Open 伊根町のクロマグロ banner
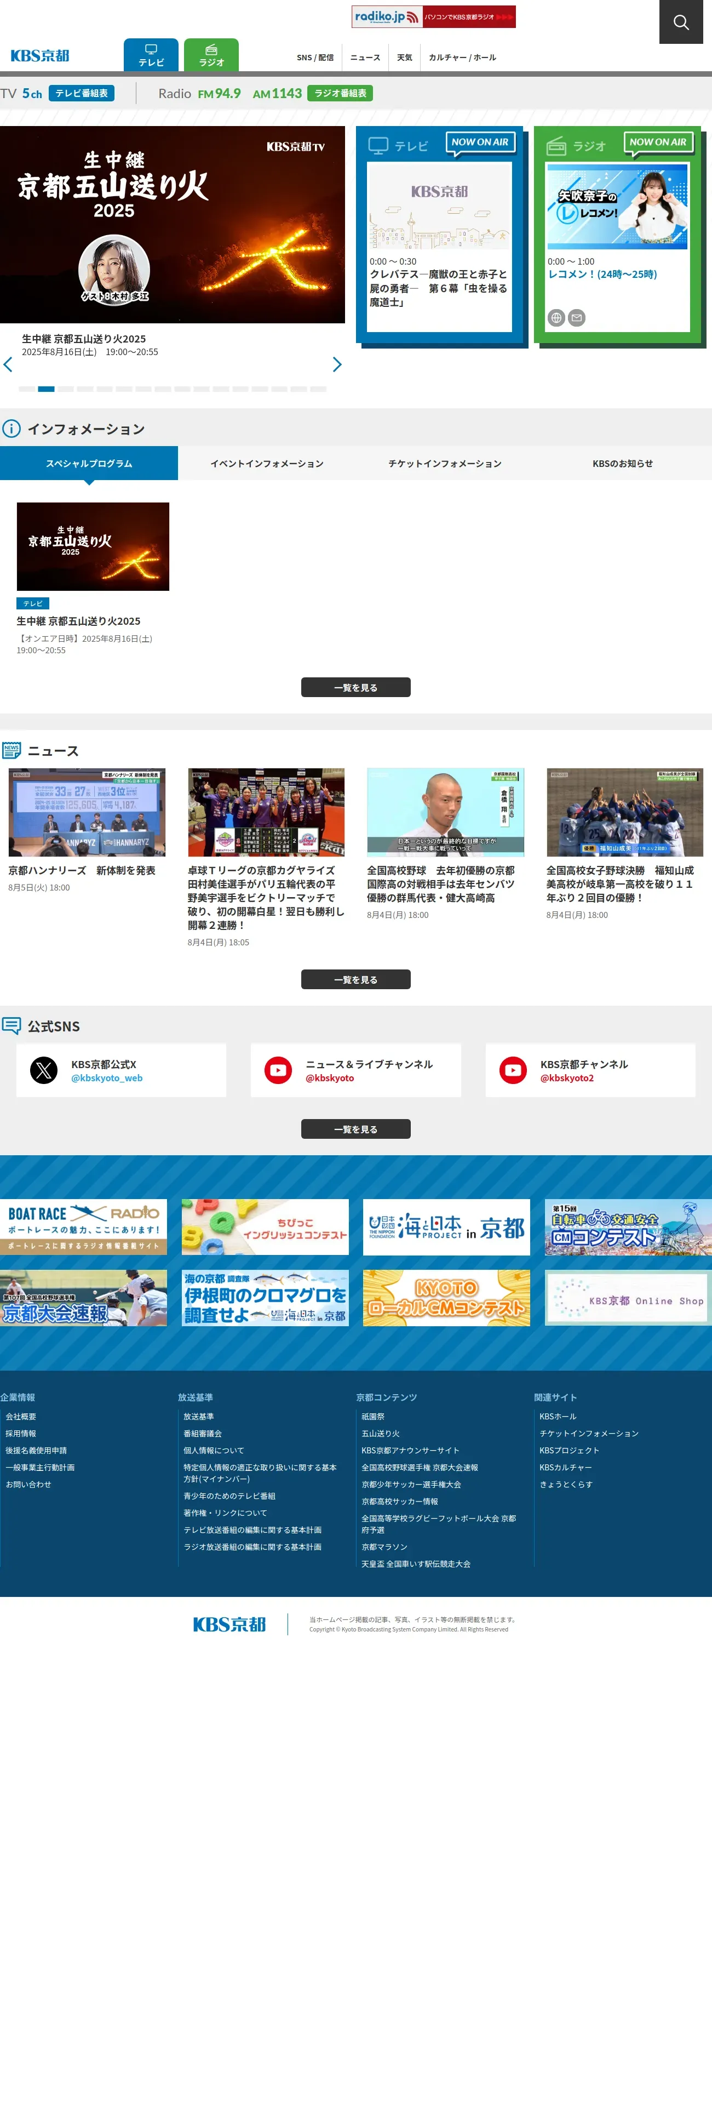The image size is (712, 2111). (x=266, y=1298)
